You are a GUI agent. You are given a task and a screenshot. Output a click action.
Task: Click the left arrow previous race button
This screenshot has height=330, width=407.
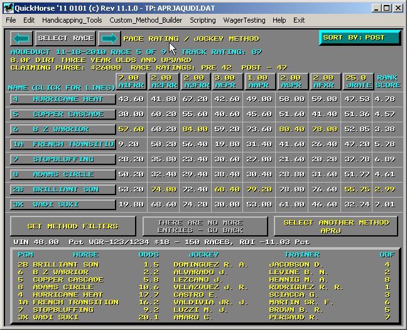(x=21, y=38)
